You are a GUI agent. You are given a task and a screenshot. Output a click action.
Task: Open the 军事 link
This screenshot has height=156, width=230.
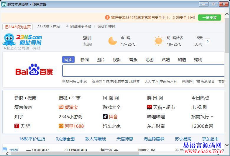(76, 98)
